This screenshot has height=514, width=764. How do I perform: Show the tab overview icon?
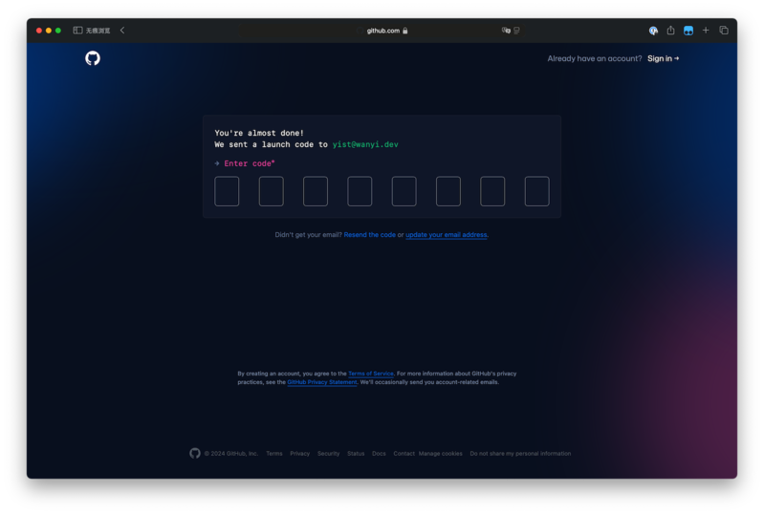(724, 31)
